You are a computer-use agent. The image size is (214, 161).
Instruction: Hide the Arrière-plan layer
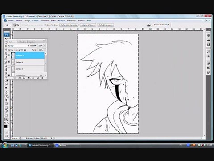point(9,75)
